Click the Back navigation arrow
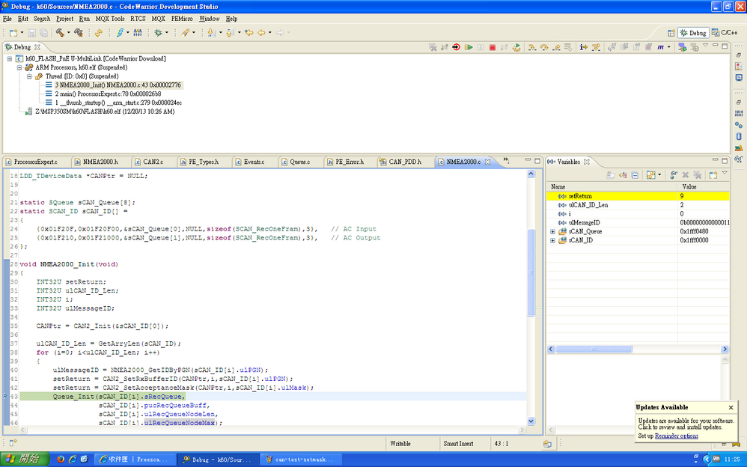Image resolution: width=747 pixels, height=467 pixels. pos(261,33)
